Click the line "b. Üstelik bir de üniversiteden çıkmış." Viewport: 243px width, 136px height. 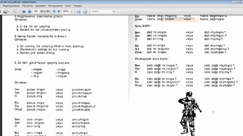44,29
